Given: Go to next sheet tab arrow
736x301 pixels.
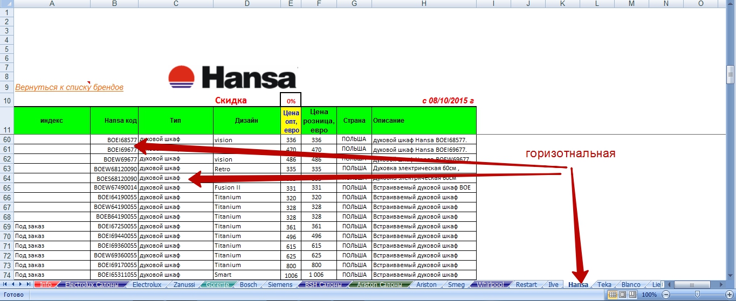Looking at the screenshot, I should (x=20, y=284).
